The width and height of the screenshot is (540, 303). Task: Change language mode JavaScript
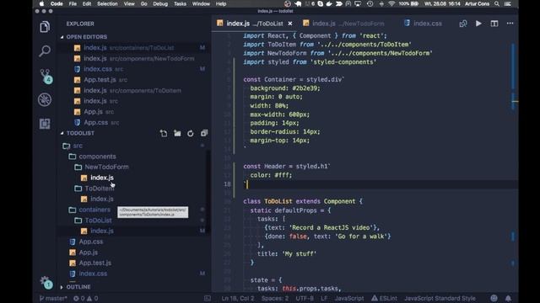click(x=348, y=298)
